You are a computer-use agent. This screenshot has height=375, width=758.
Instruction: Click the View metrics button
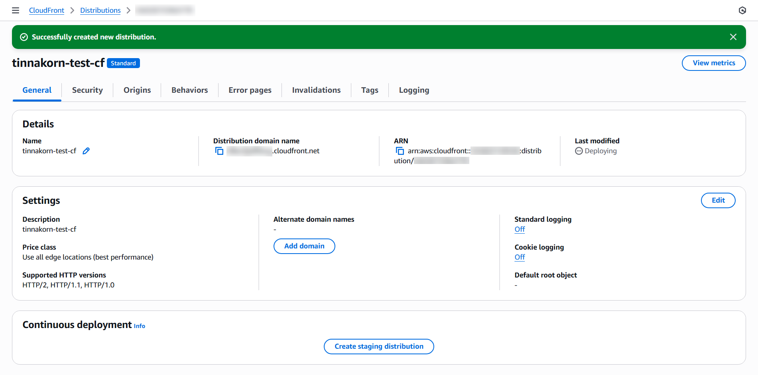713,63
